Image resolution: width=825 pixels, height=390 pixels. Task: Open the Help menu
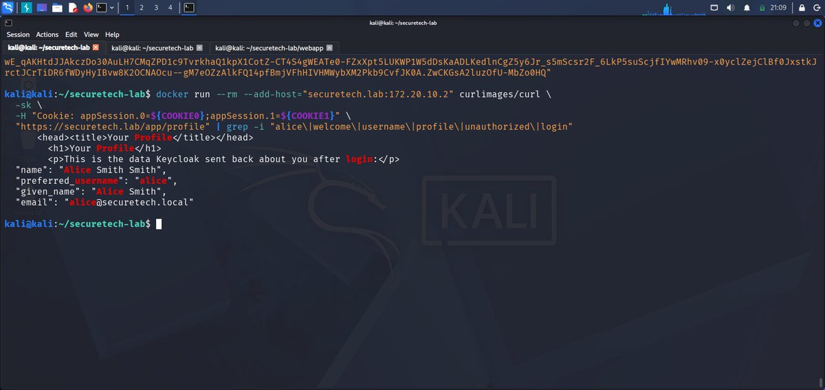click(112, 34)
